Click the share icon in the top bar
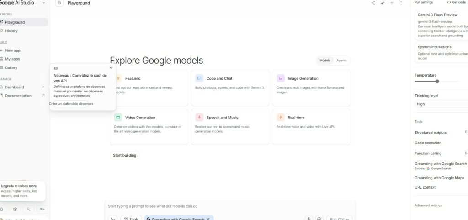Image resolution: width=468 pixels, height=220 pixels. click(373, 3)
